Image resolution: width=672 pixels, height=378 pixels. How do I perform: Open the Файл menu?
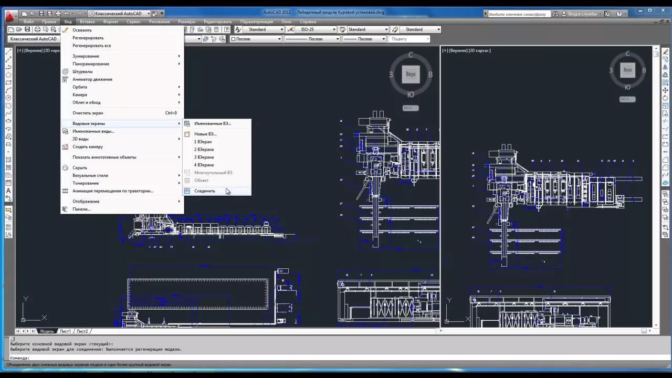[x=28, y=22]
